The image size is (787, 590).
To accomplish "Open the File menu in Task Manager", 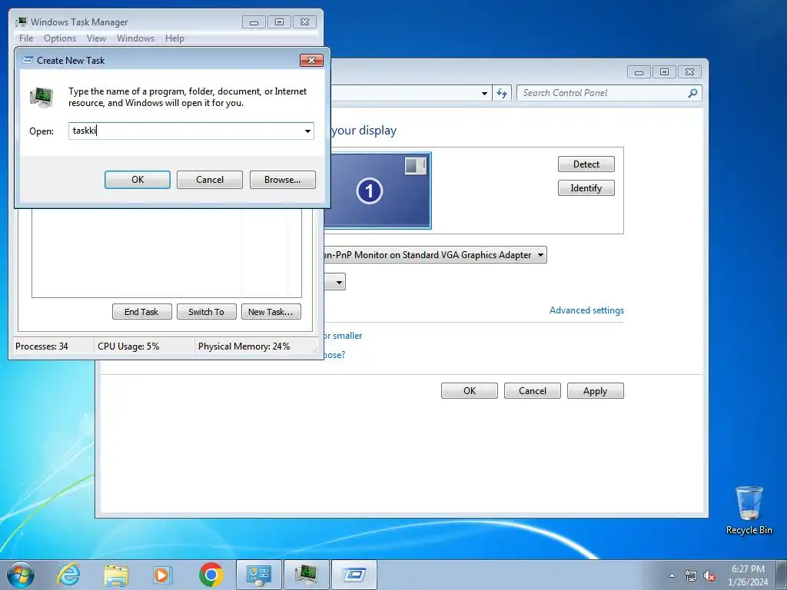I will tap(26, 38).
